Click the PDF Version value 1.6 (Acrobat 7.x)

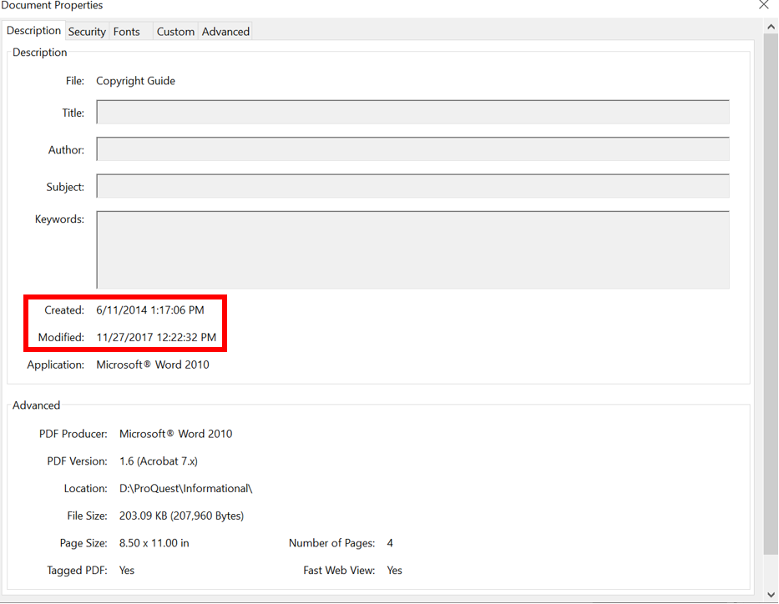(158, 461)
